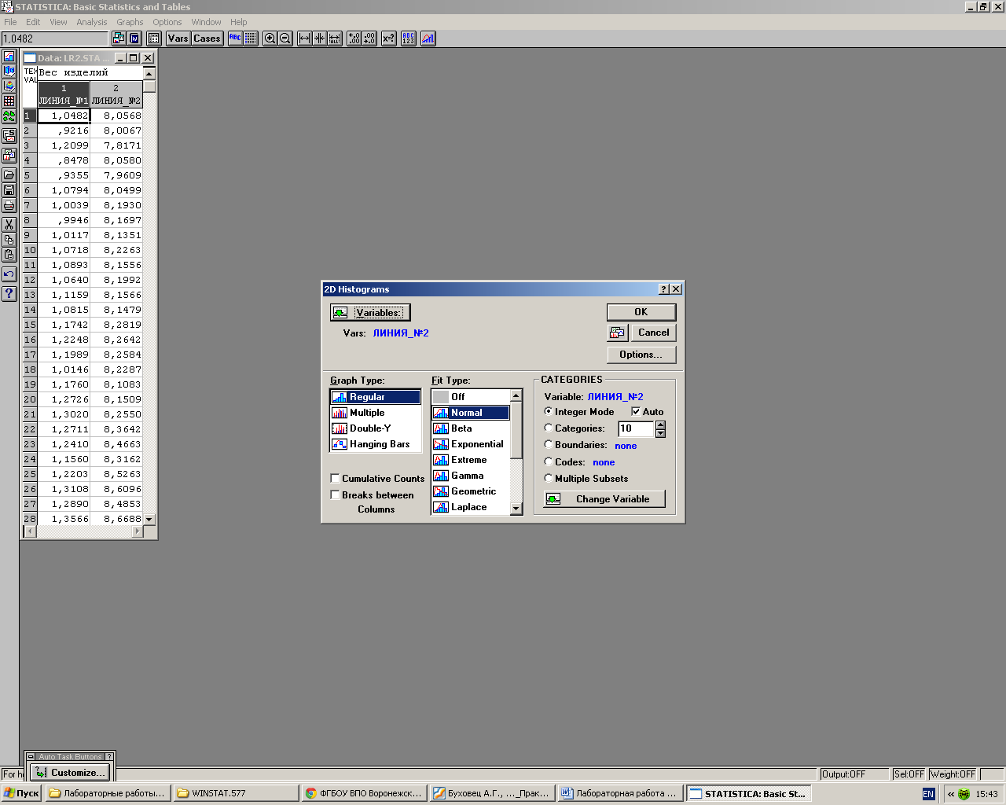Image resolution: width=1006 pixels, height=805 pixels.
Task: Enable Cumulative Counts checkbox
Action: click(336, 478)
